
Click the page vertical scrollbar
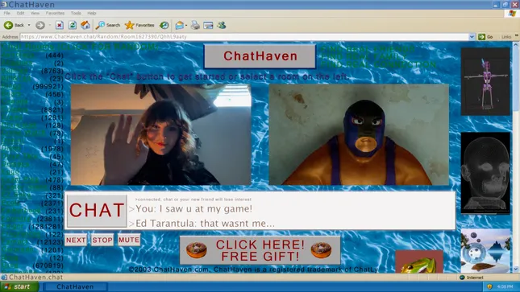516,156
